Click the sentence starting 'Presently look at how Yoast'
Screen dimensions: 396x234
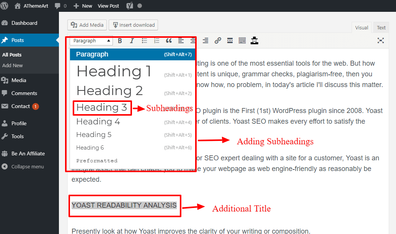(191, 231)
